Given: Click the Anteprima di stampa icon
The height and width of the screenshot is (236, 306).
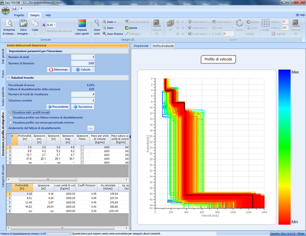Looking at the screenshot, I should pyautogui.click(x=9, y=24).
